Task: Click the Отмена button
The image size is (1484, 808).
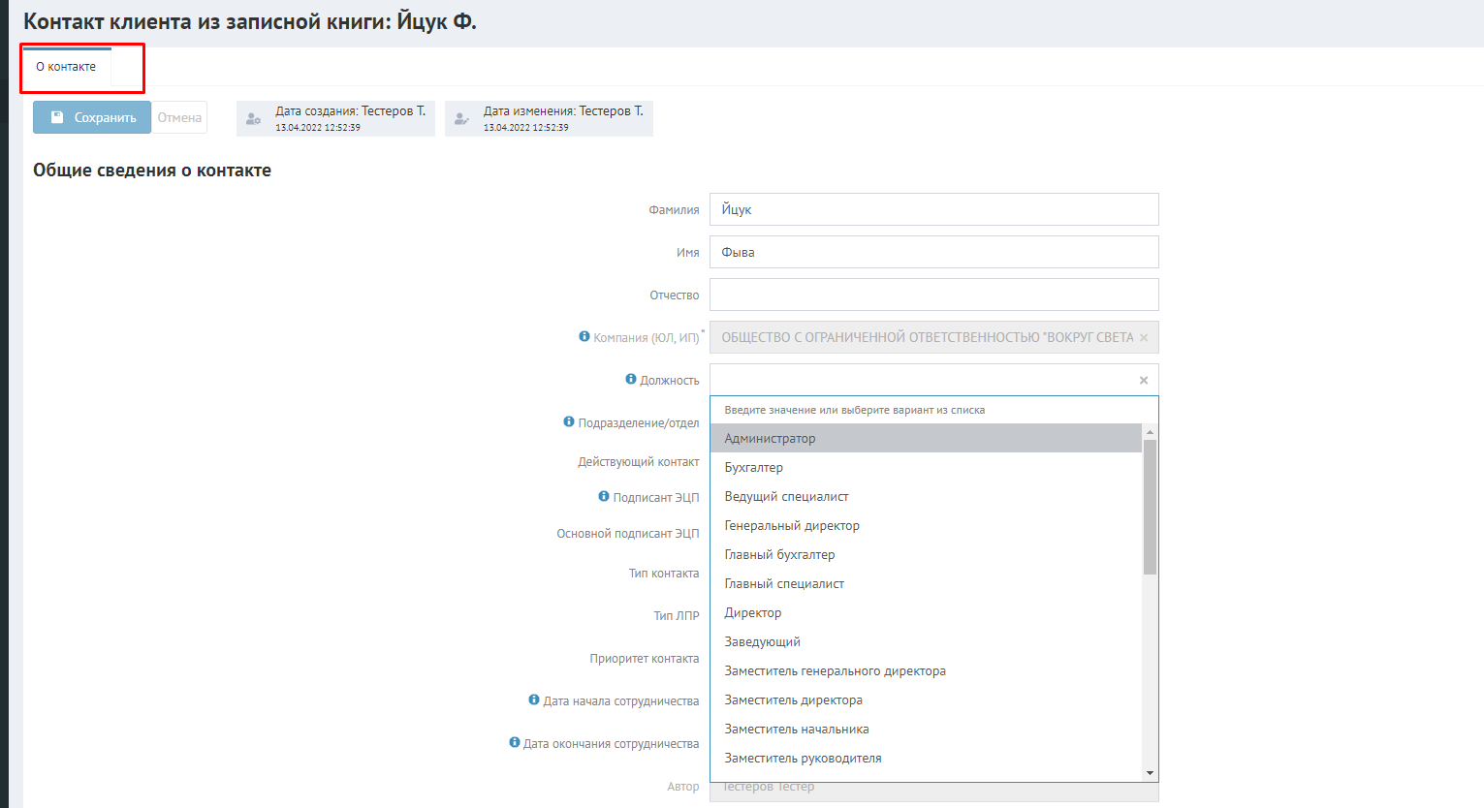Action: click(179, 117)
